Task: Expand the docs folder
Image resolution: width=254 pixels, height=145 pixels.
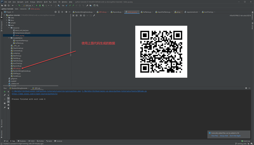Action: tap(7, 20)
